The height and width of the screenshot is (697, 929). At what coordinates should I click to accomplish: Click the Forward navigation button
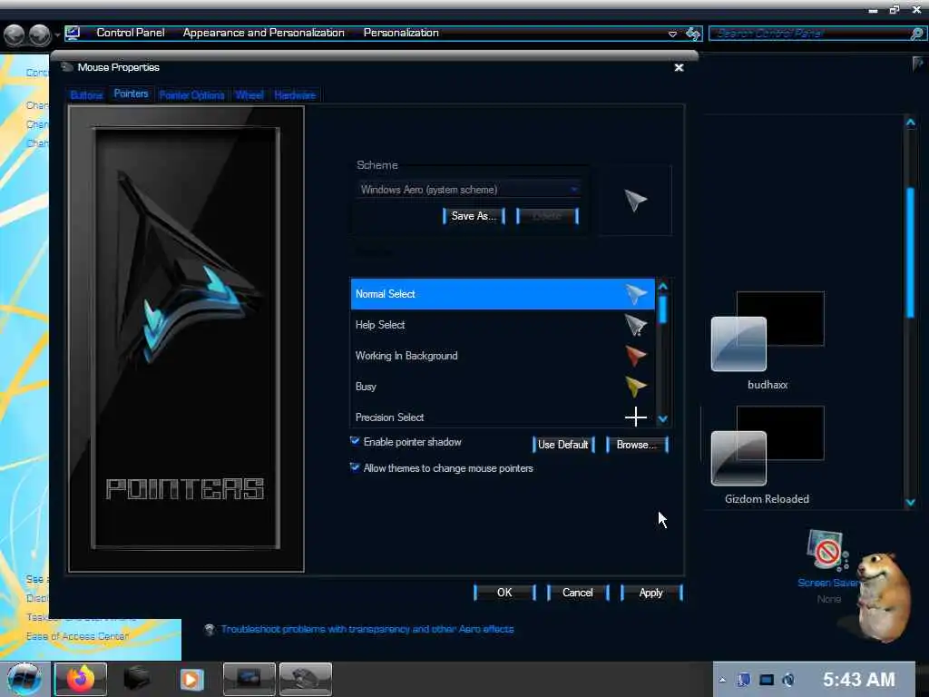coord(40,35)
